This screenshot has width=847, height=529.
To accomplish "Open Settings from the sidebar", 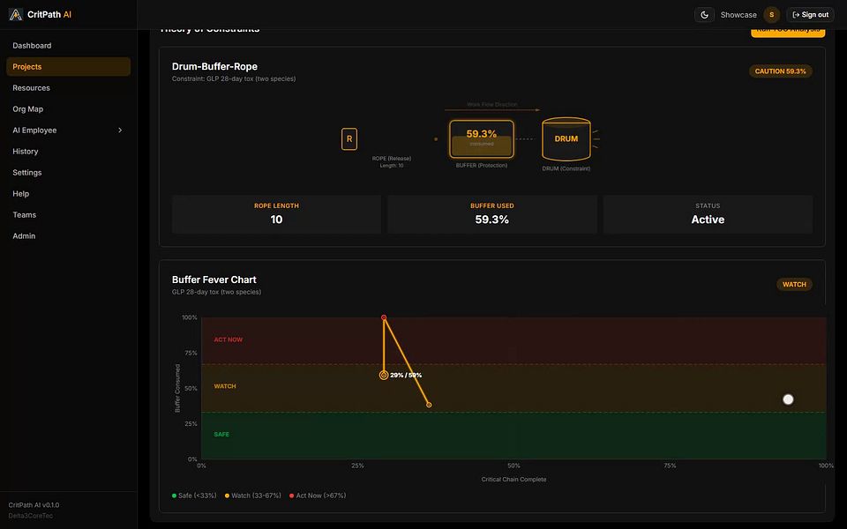I will pos(68,172).
